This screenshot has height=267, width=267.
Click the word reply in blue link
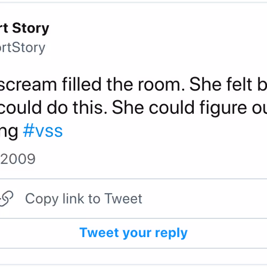pos(171,233)
